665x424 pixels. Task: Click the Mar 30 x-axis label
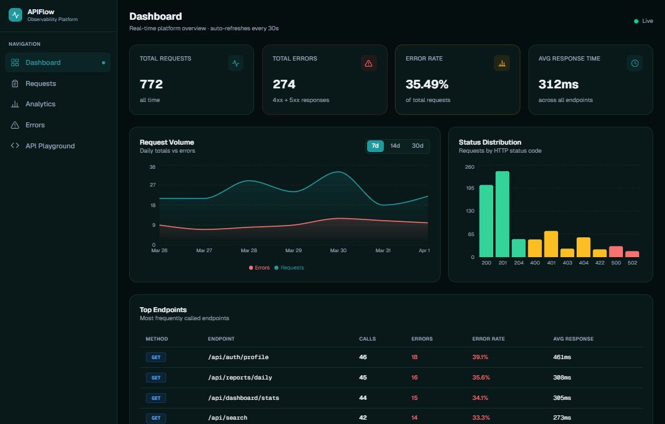[338, 250]
